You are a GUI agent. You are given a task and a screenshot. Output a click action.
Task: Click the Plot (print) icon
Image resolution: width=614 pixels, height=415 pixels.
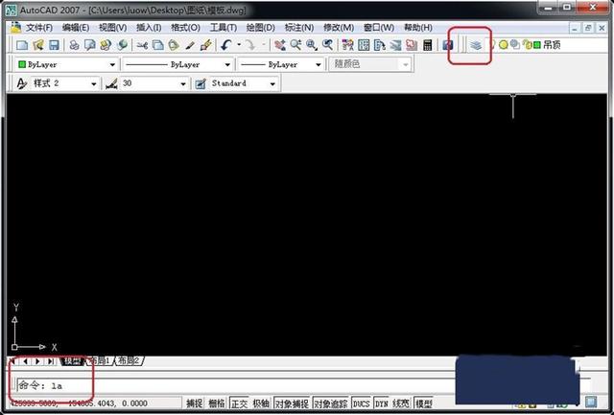pos(74,45)
